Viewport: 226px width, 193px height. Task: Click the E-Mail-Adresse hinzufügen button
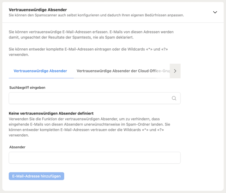36,176
